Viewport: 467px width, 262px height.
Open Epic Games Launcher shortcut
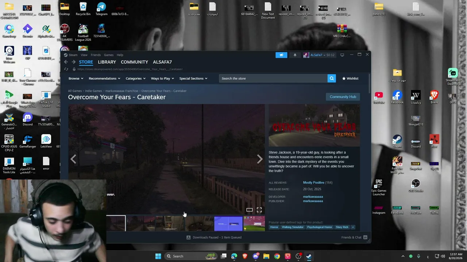[x=379, y=187]
